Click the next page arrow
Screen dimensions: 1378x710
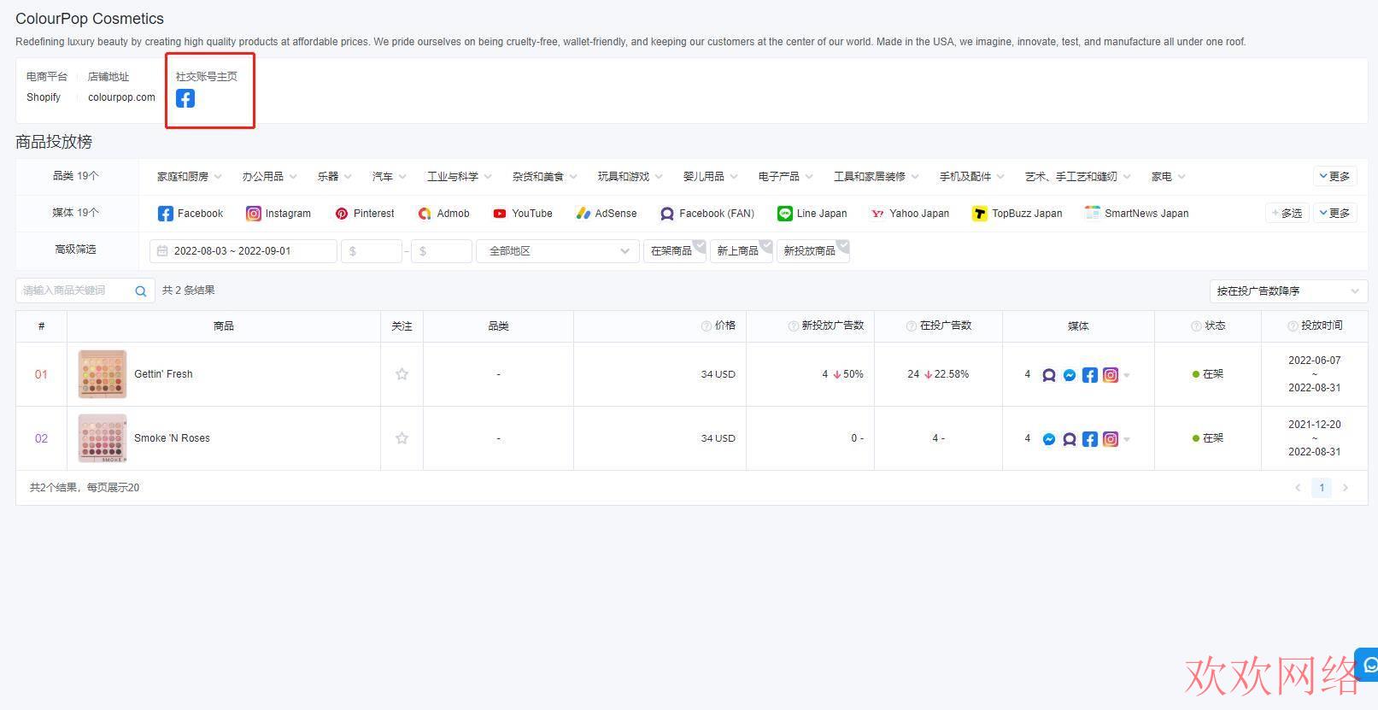pyautogui.click(x=1346, y=488)
